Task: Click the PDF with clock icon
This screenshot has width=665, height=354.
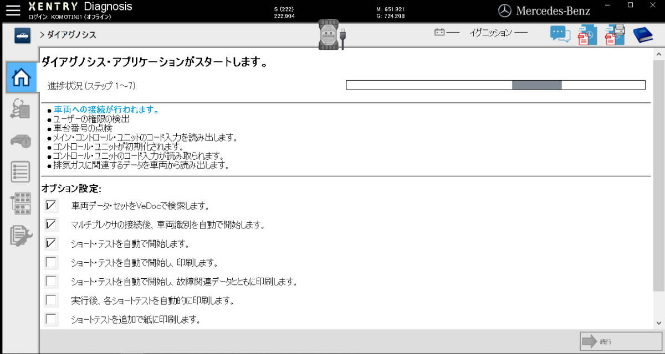Action: point(587,35)
